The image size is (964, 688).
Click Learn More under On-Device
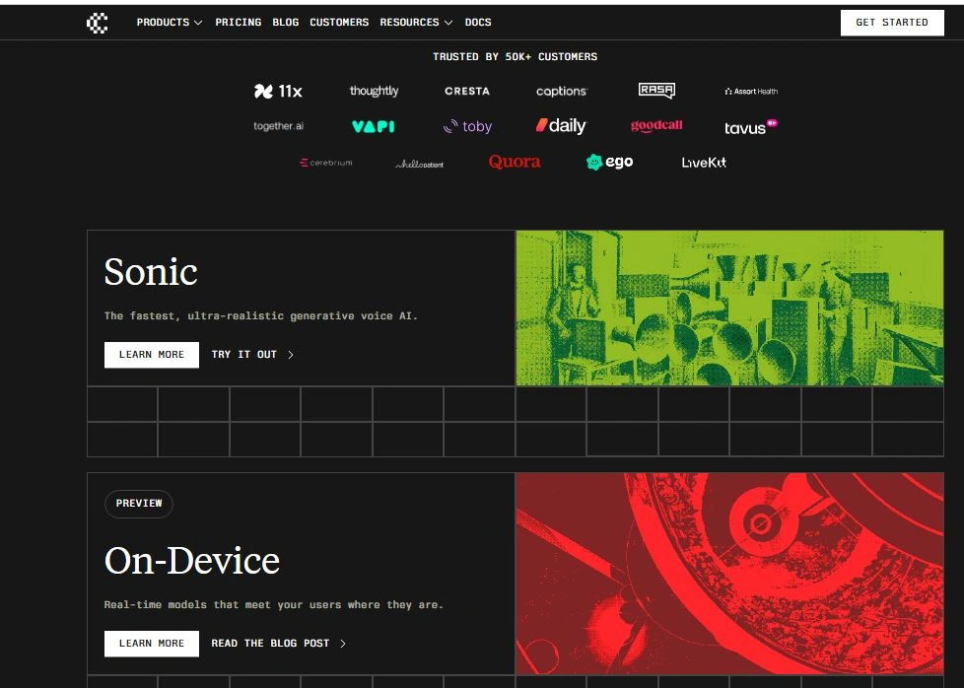point(152,644)
